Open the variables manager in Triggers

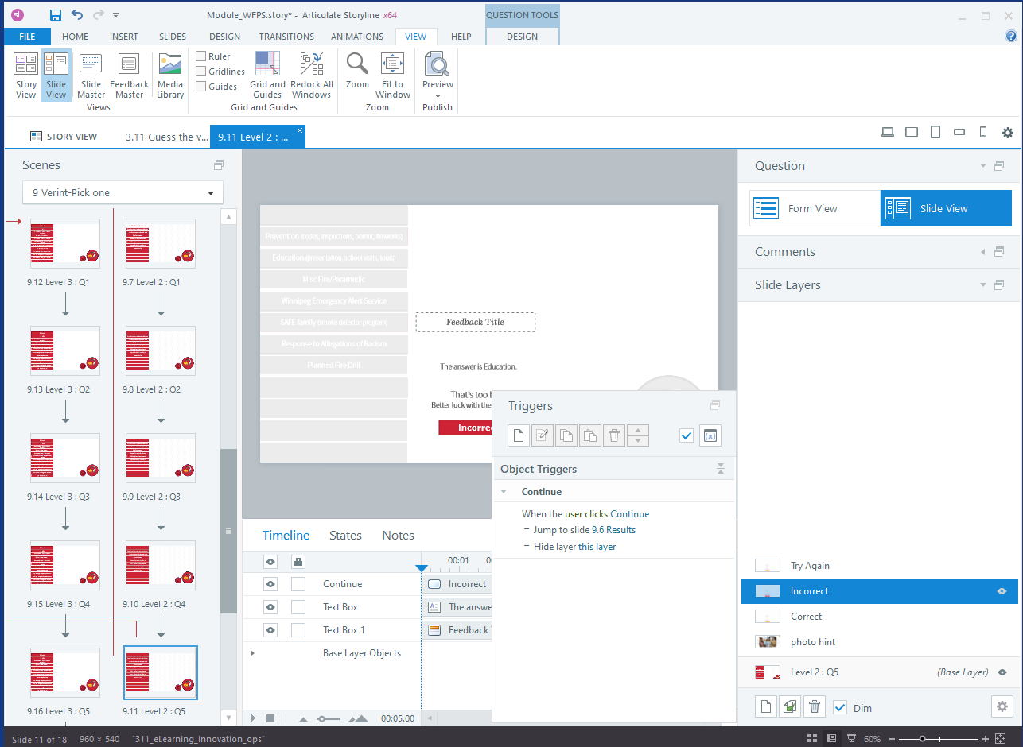[710, 435]
